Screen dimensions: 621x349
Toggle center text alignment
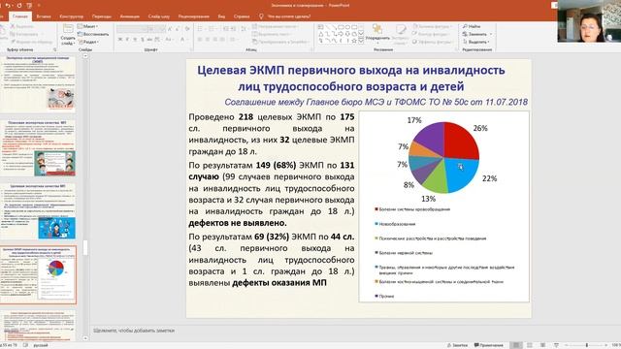coord(208,40)
